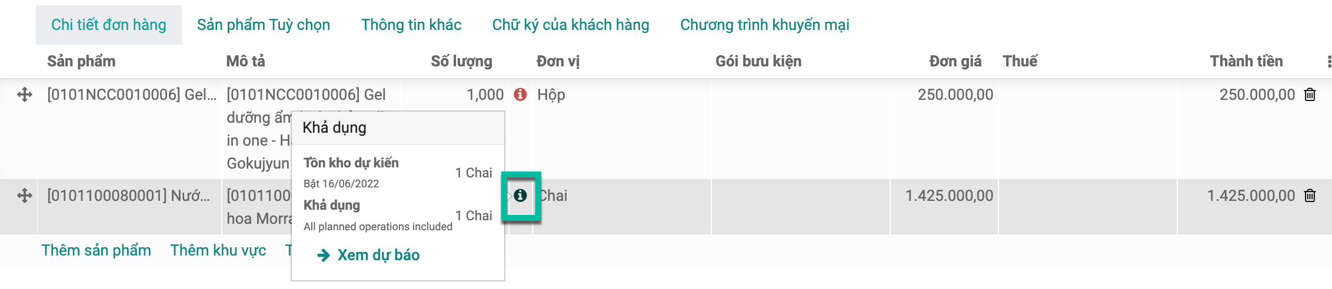Open the product [0101100080001] Nướ... cell
The height and width of the screenshot is (289, 1332).
tap(128, 196)
